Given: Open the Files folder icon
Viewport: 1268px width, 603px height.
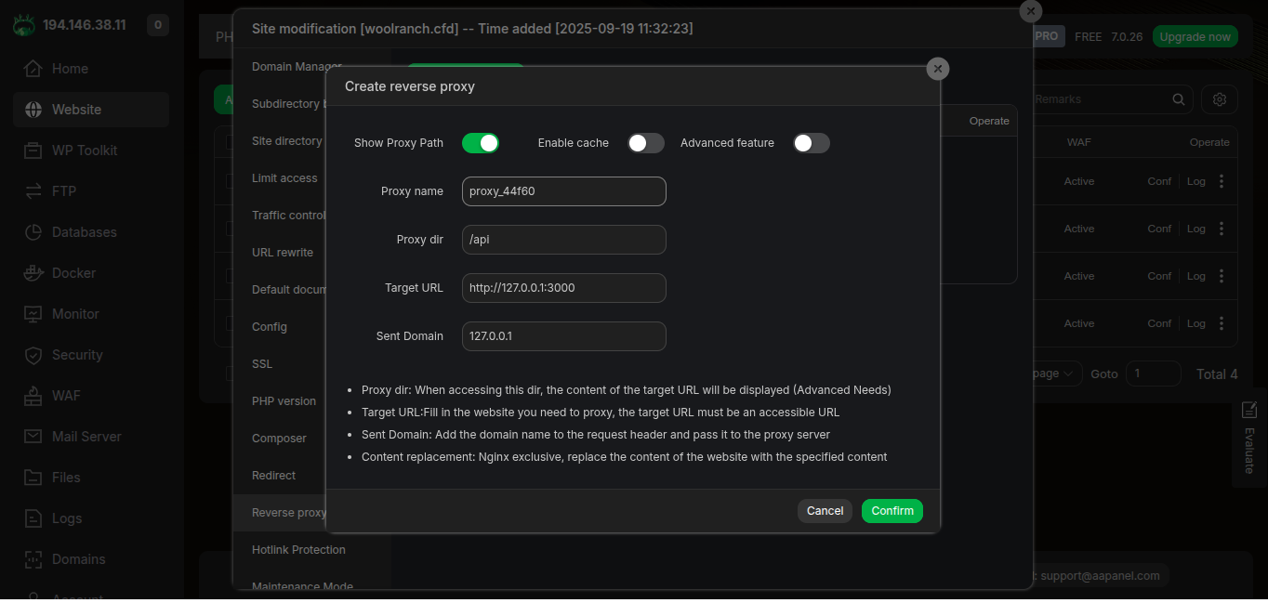Looking at the screenshot, I should pos(33,478).
